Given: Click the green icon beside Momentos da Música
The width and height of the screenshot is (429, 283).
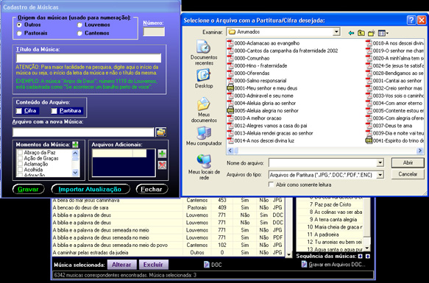Looking at the screenshot, I should (75, 144).
